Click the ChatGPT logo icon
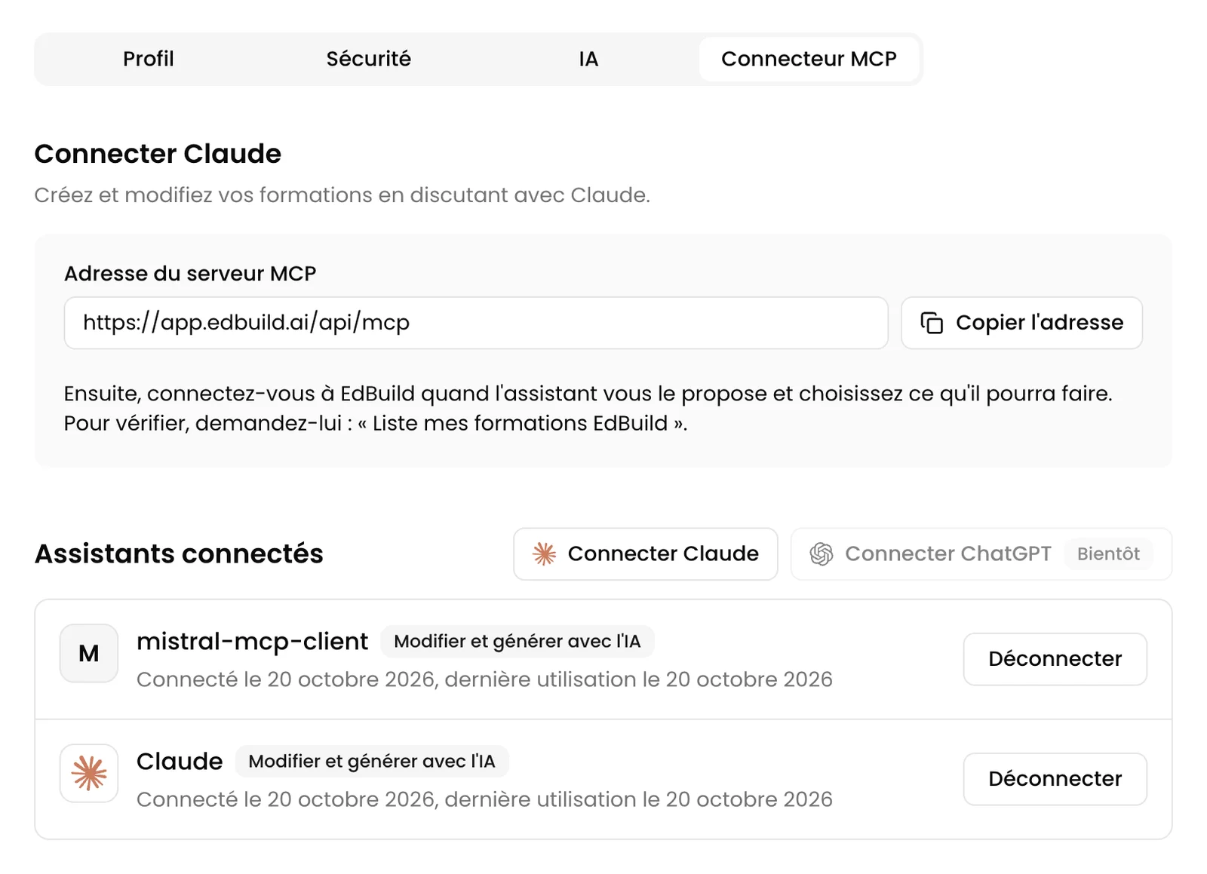 click(x=822, y=554)
